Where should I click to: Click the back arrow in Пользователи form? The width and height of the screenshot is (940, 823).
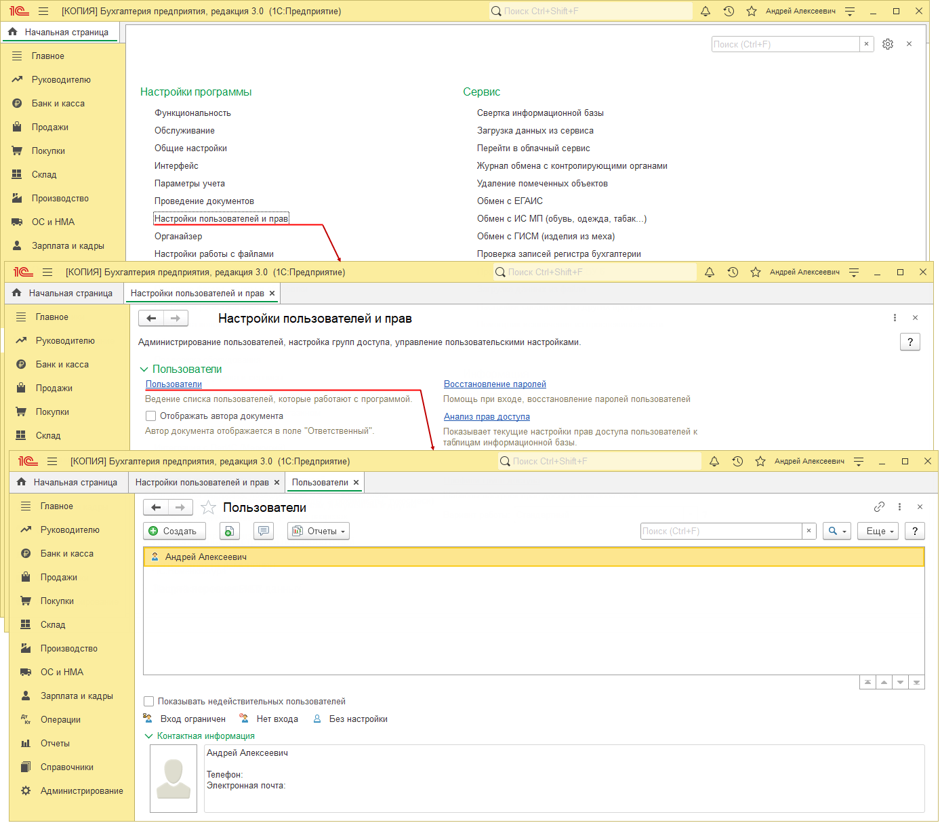[x=156, y=508]
